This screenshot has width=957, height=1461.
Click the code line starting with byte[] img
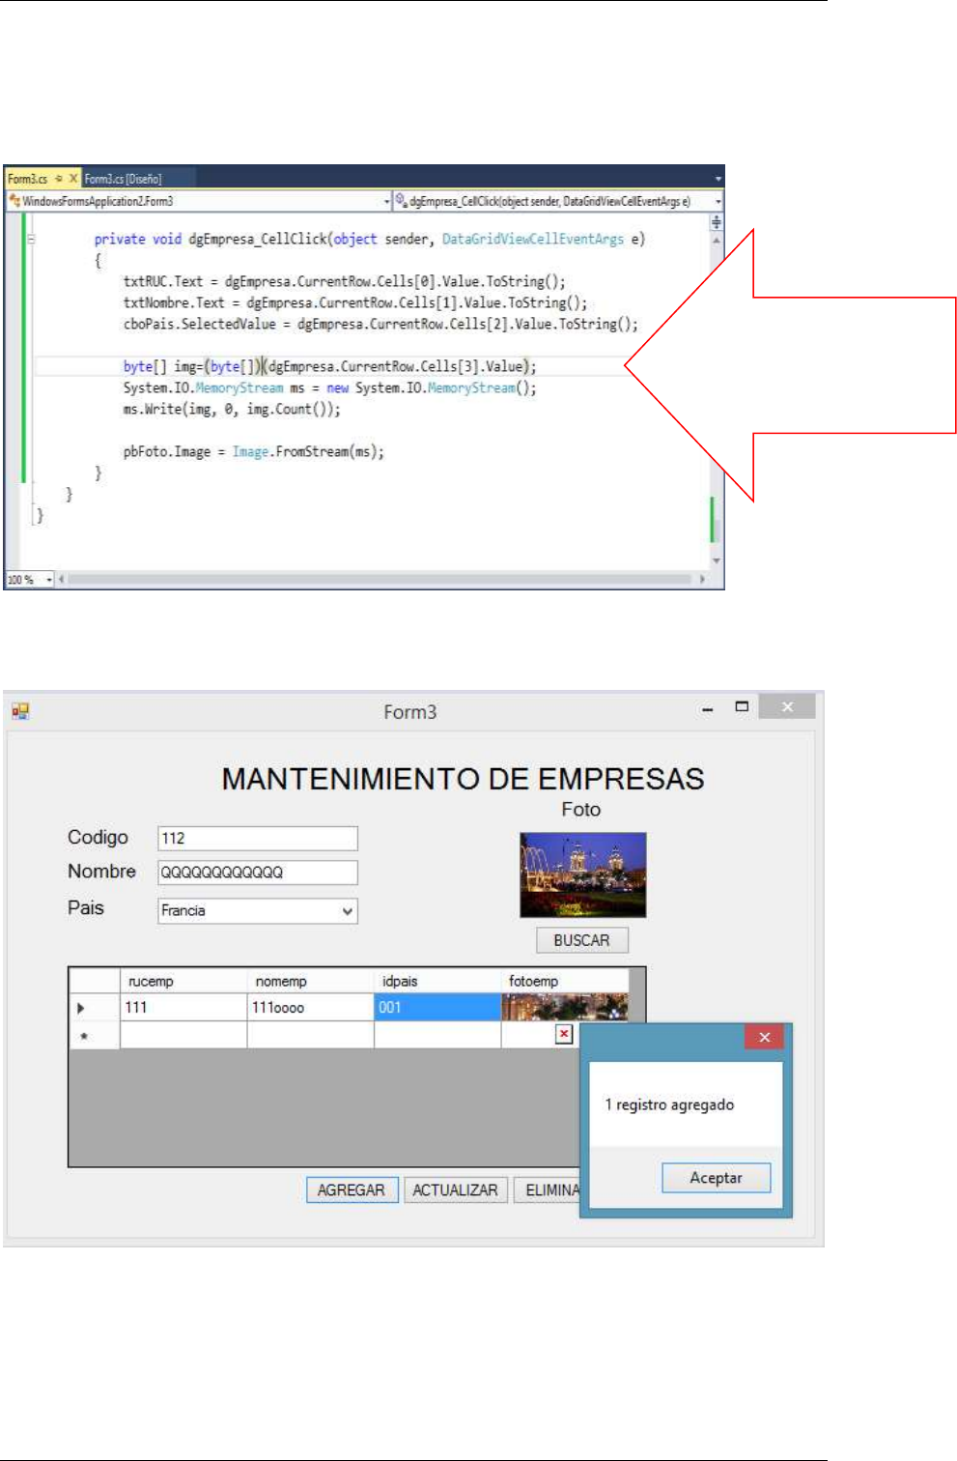pyautogui.click(x=329, y=366)
